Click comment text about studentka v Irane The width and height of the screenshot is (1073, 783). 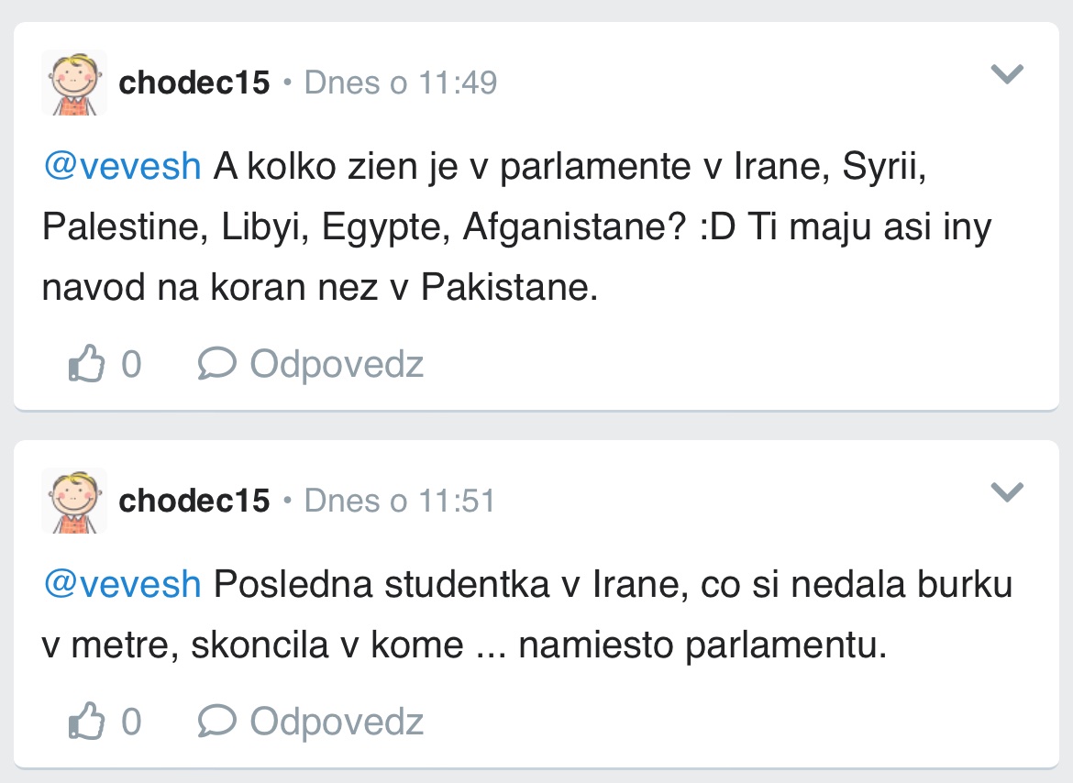514,615
